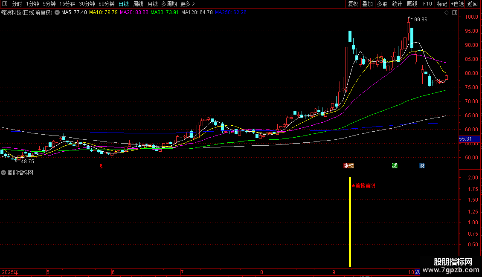Click the 48.75 low price label
Screen dimensions: 482x277
click(27, 161)
